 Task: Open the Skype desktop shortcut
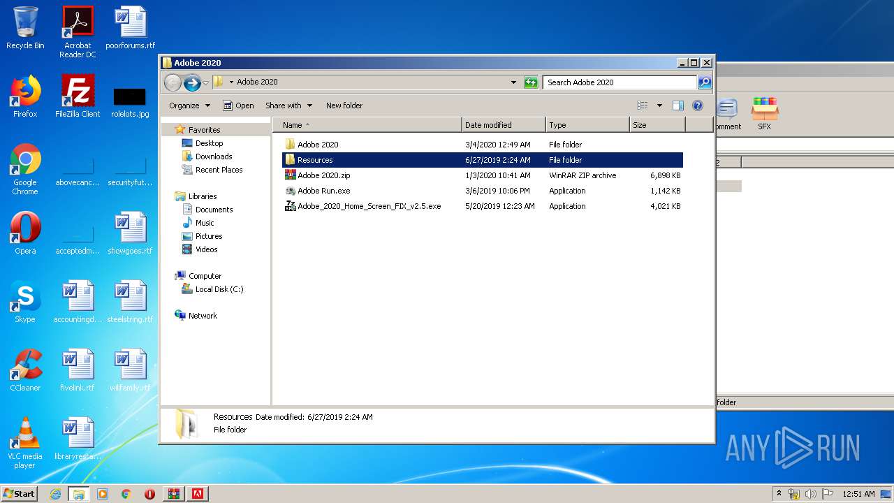[25, 302]
